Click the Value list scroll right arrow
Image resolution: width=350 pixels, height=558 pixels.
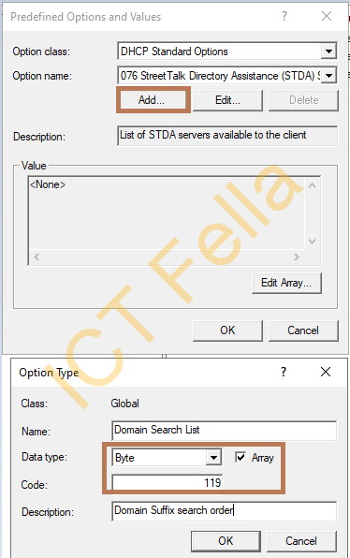tap(297, 257)
